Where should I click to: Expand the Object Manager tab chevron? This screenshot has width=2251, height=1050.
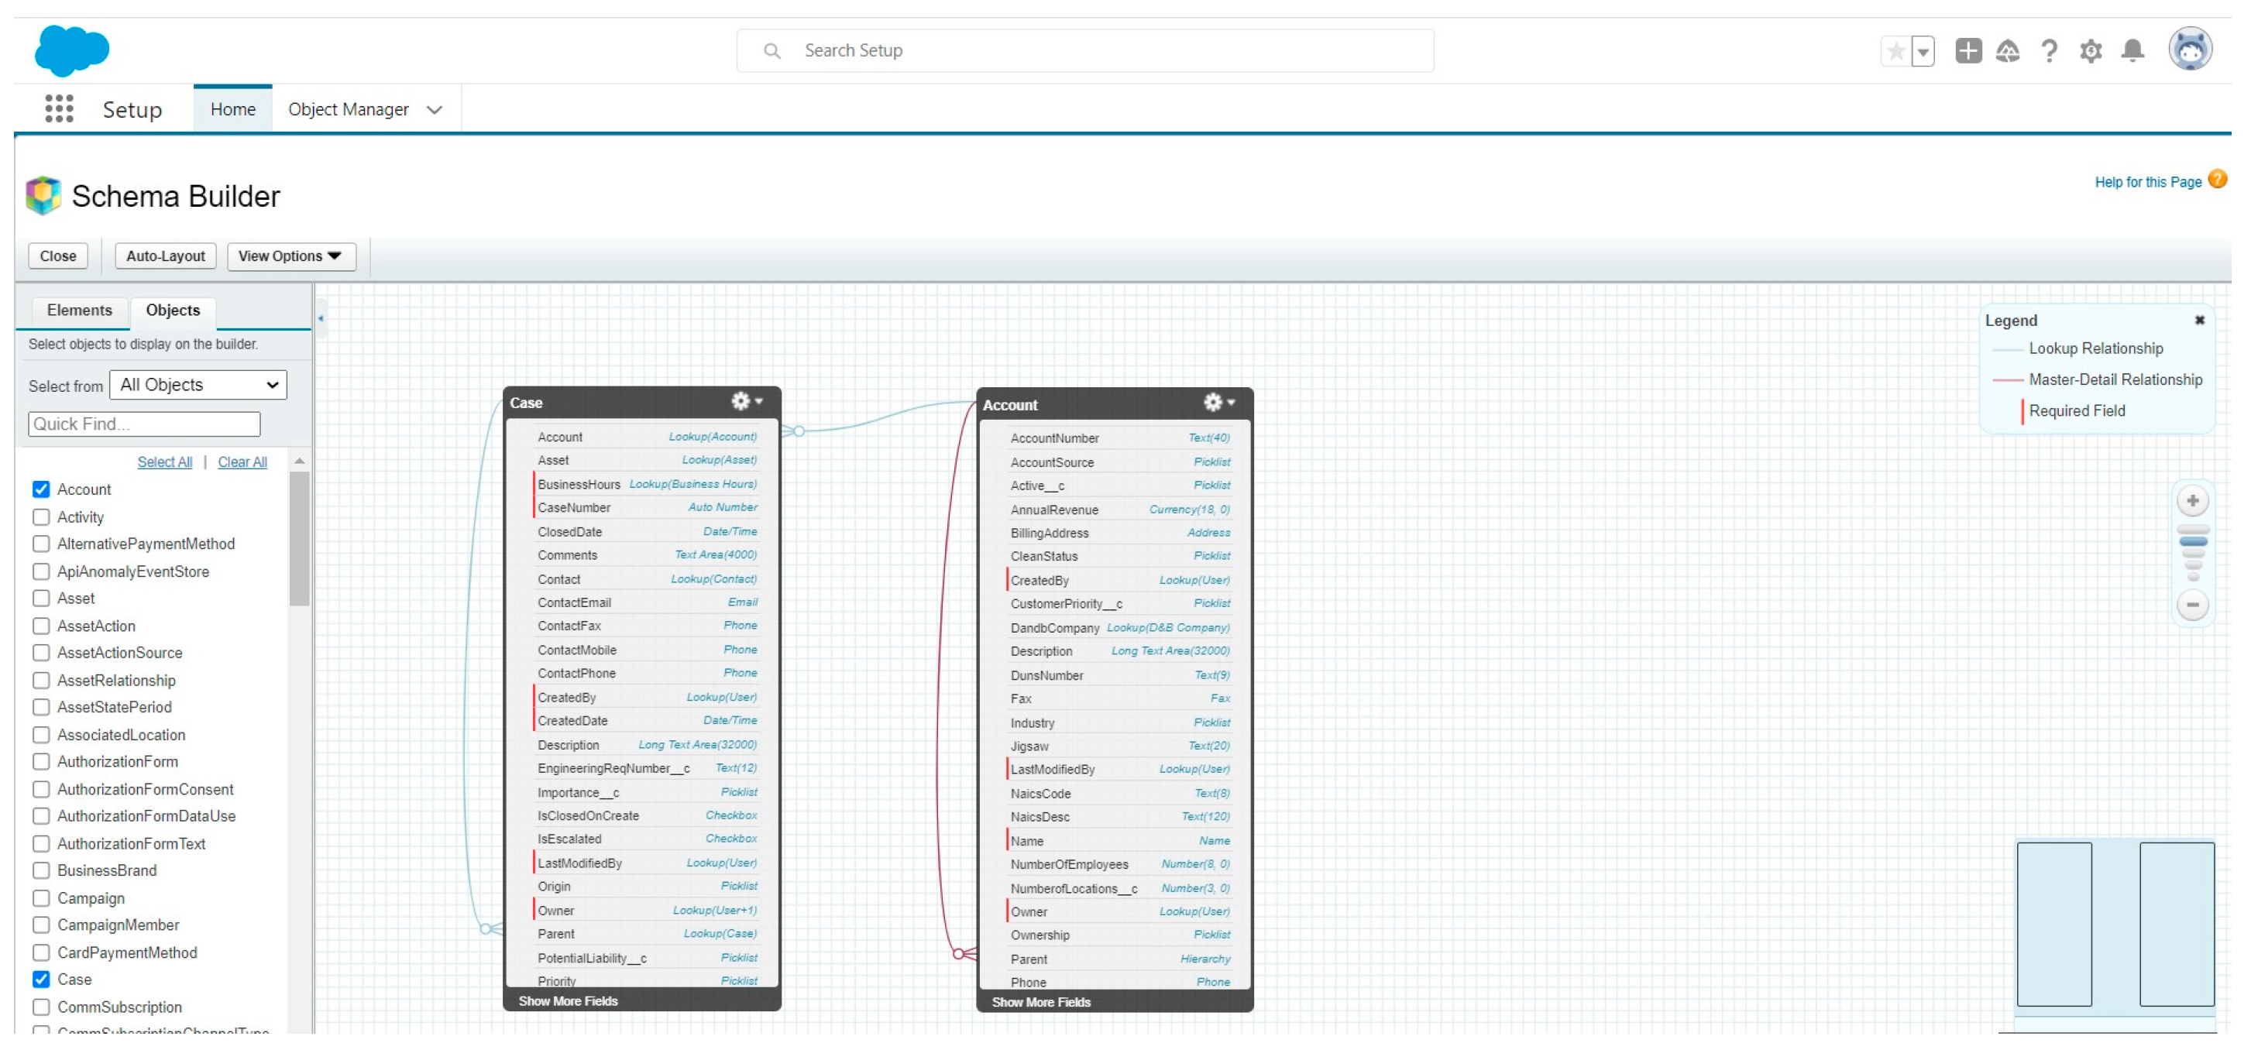click(x=435, y=110)
